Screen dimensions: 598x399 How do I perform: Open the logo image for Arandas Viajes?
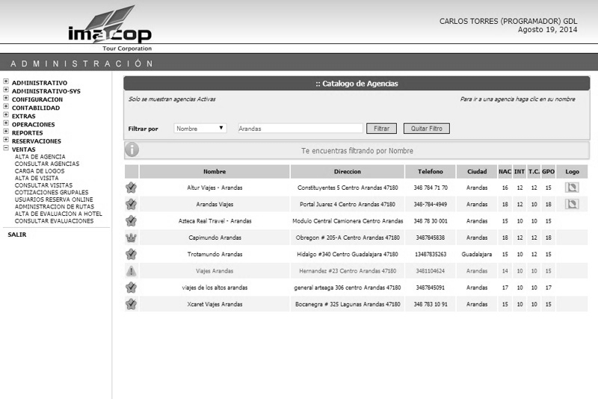pyautogui.click(x=572, y=204)
